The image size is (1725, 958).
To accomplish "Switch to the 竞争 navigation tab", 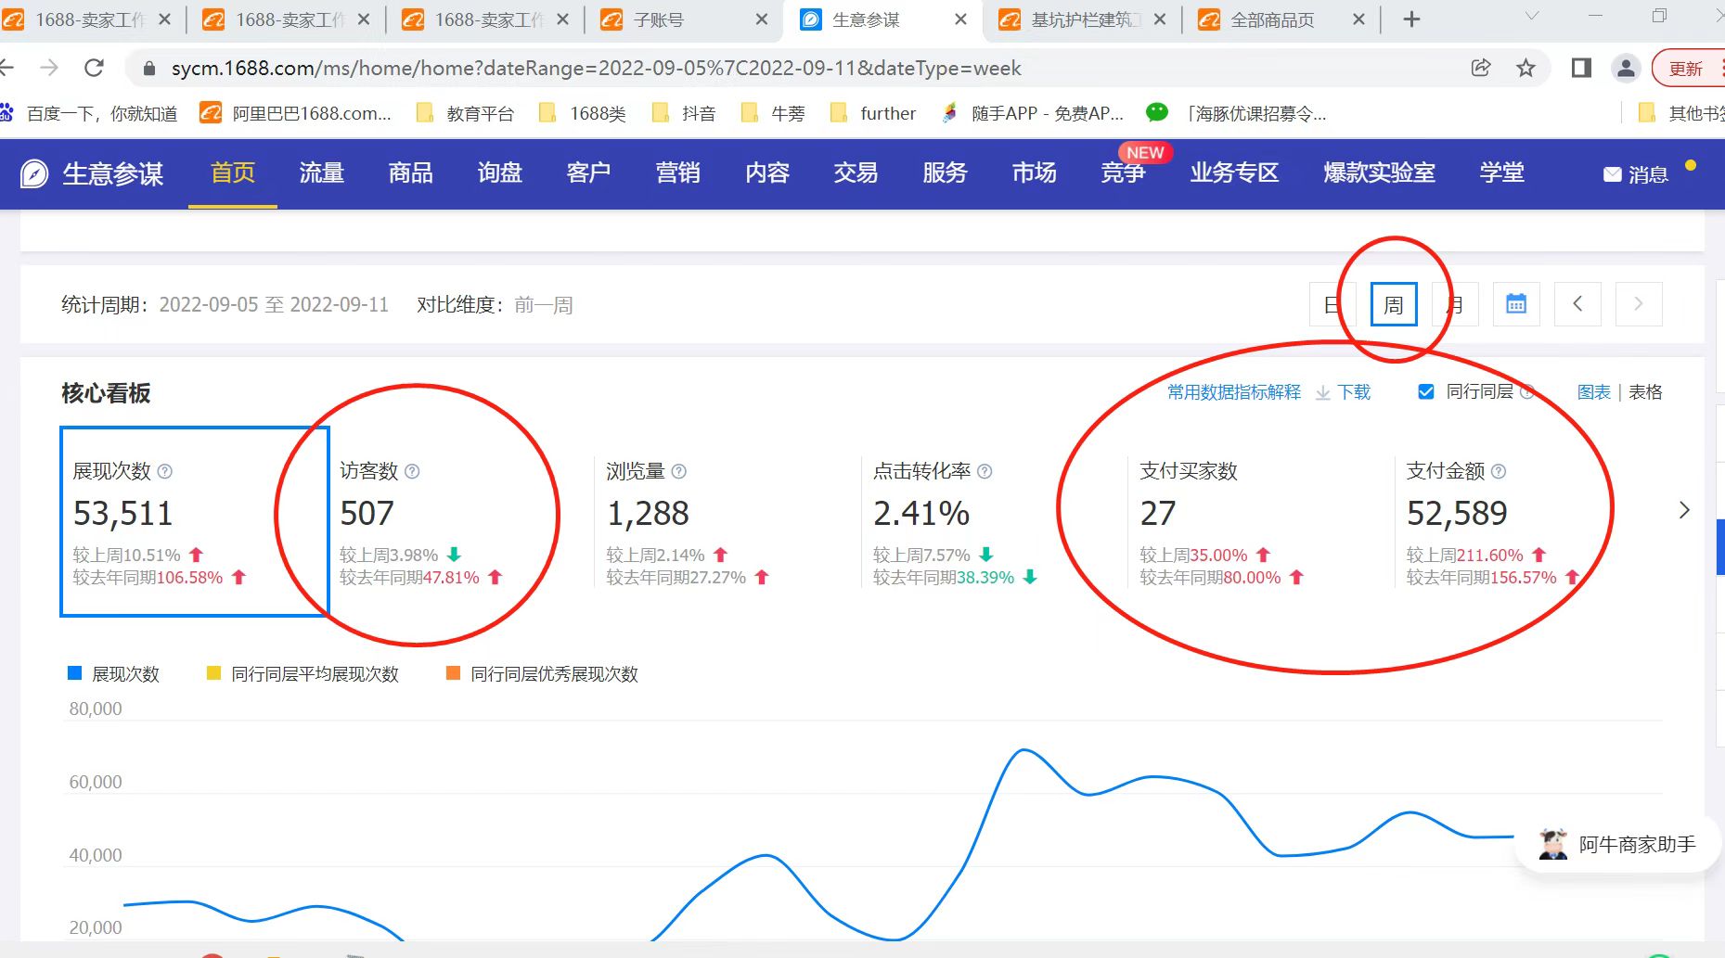I will (1123, 173).
